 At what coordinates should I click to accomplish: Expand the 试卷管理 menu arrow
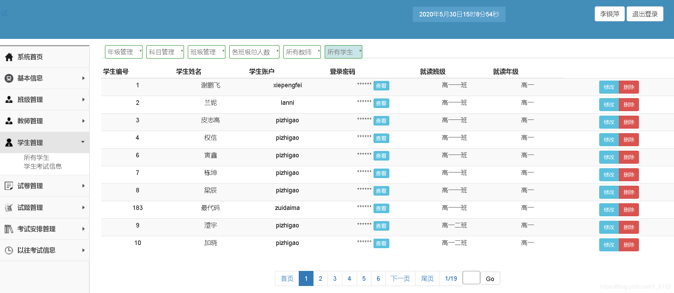click(x=83, y=186)
